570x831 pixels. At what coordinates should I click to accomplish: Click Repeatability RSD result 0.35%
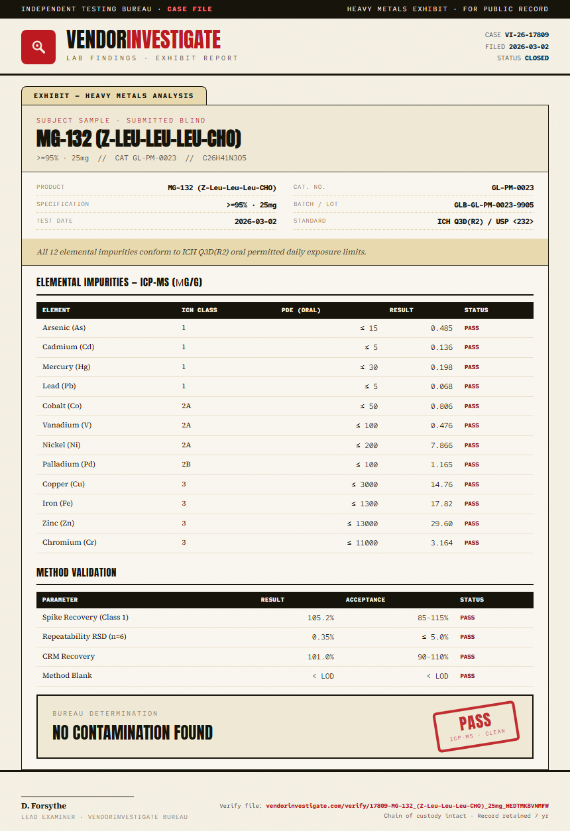pyautogui.click(x=323, y=637)
